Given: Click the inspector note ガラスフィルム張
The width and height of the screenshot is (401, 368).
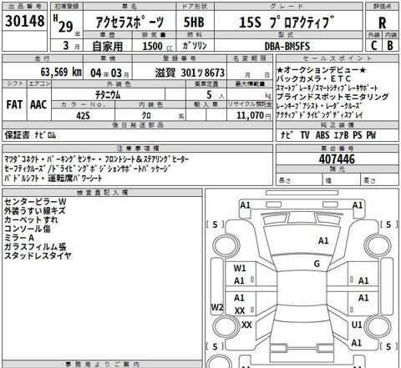Looking at the screenshot, I should [x=35, y=247].
